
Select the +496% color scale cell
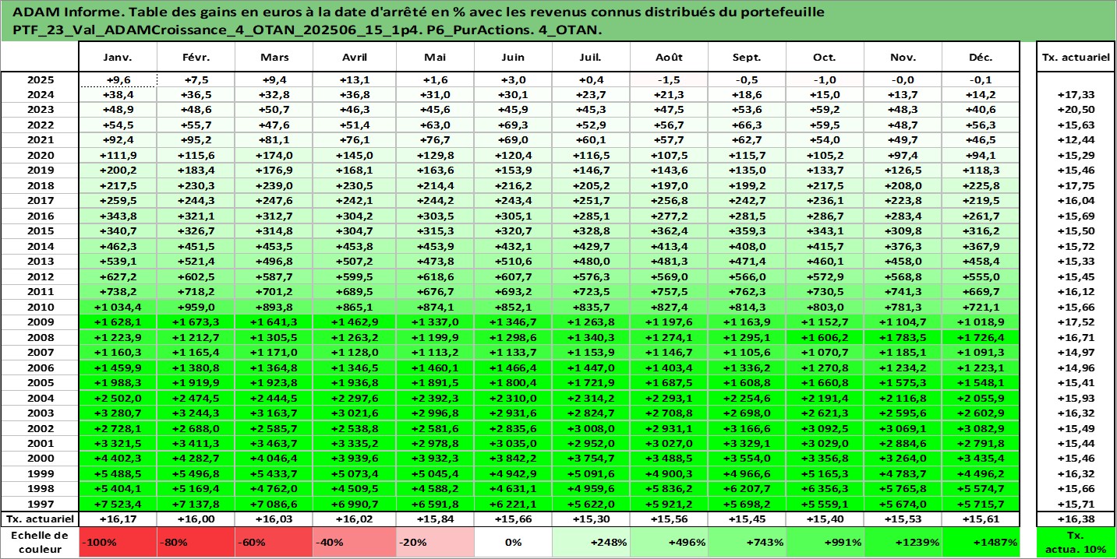click(x=669, y=542)
